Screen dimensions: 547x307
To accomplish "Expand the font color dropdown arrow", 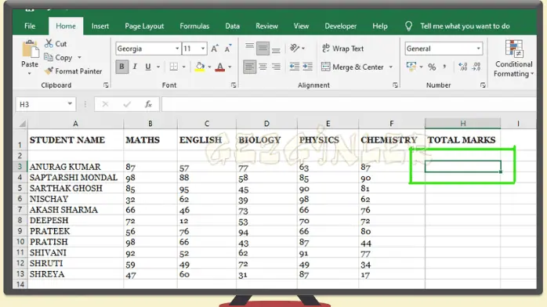I will (x=230, y=67).
